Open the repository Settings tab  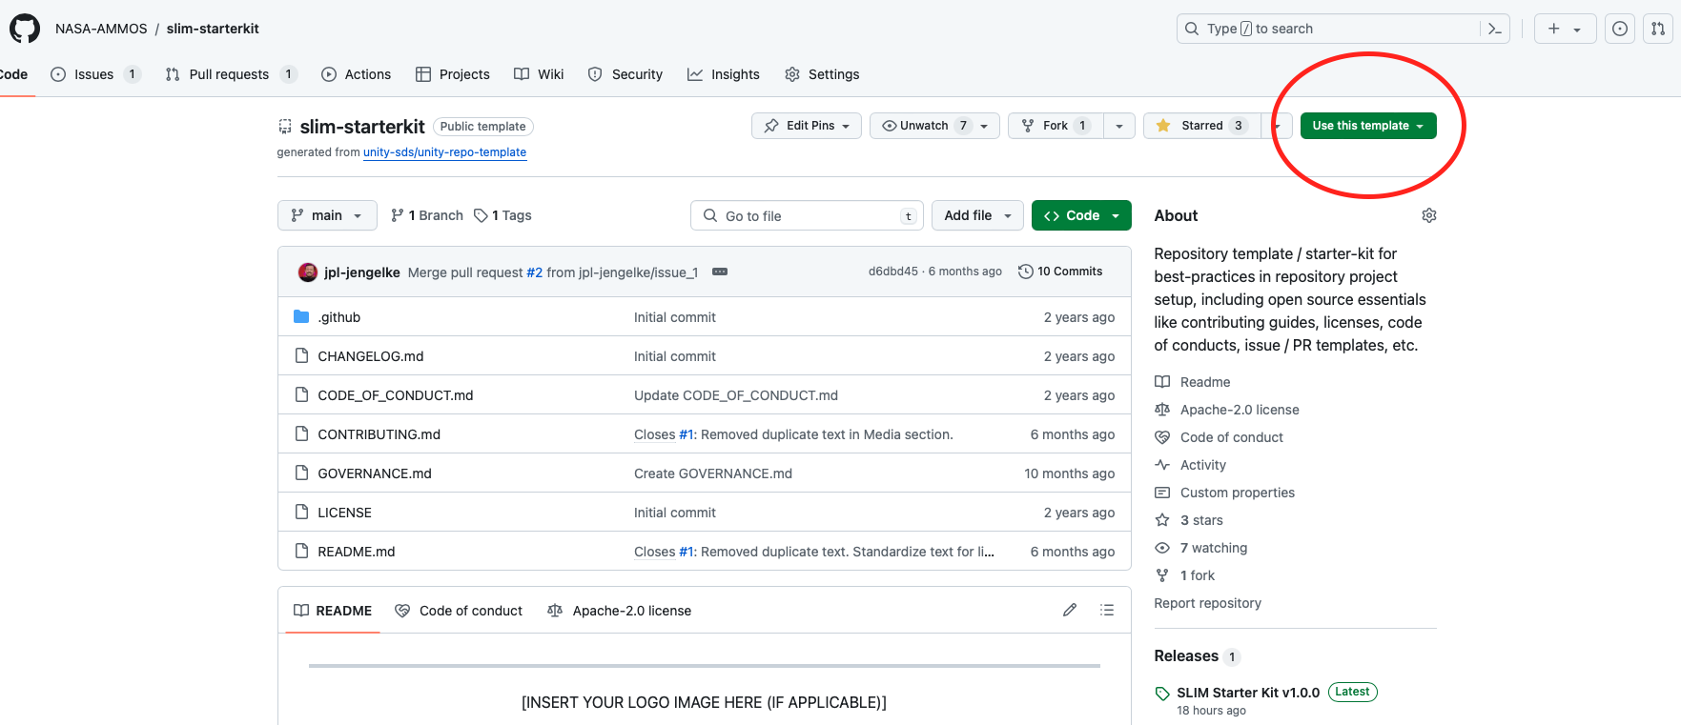tap(822, 74)
